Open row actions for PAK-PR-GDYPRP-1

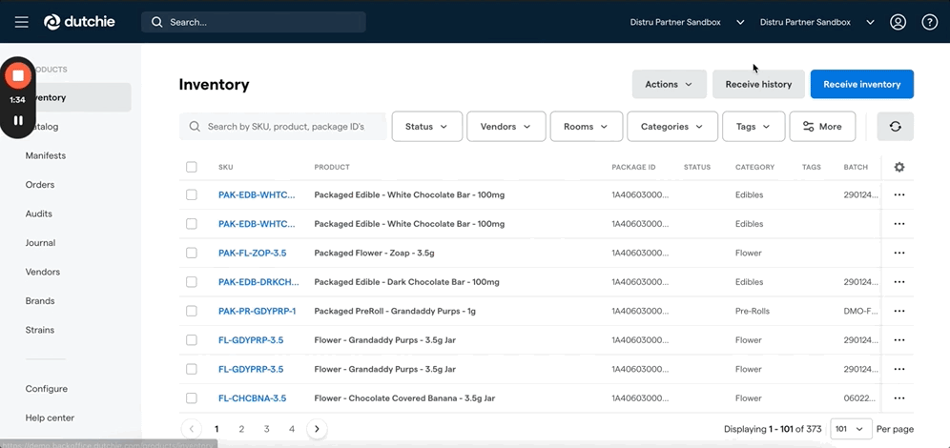899,311
